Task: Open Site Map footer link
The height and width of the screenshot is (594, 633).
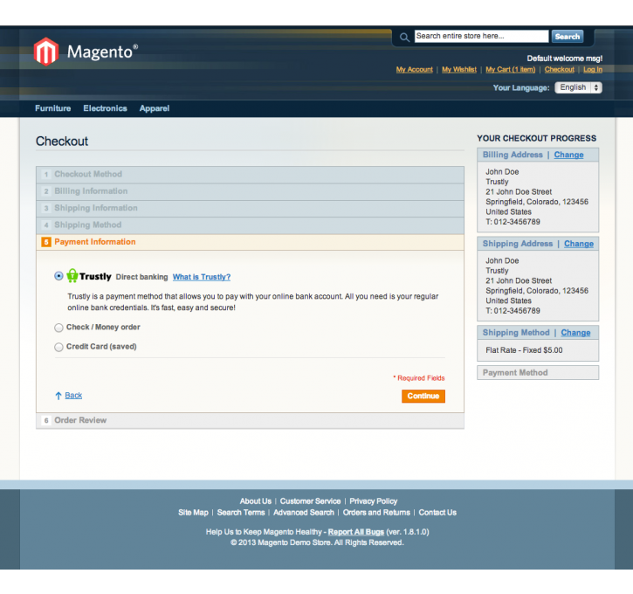Action: coord(193,513)
